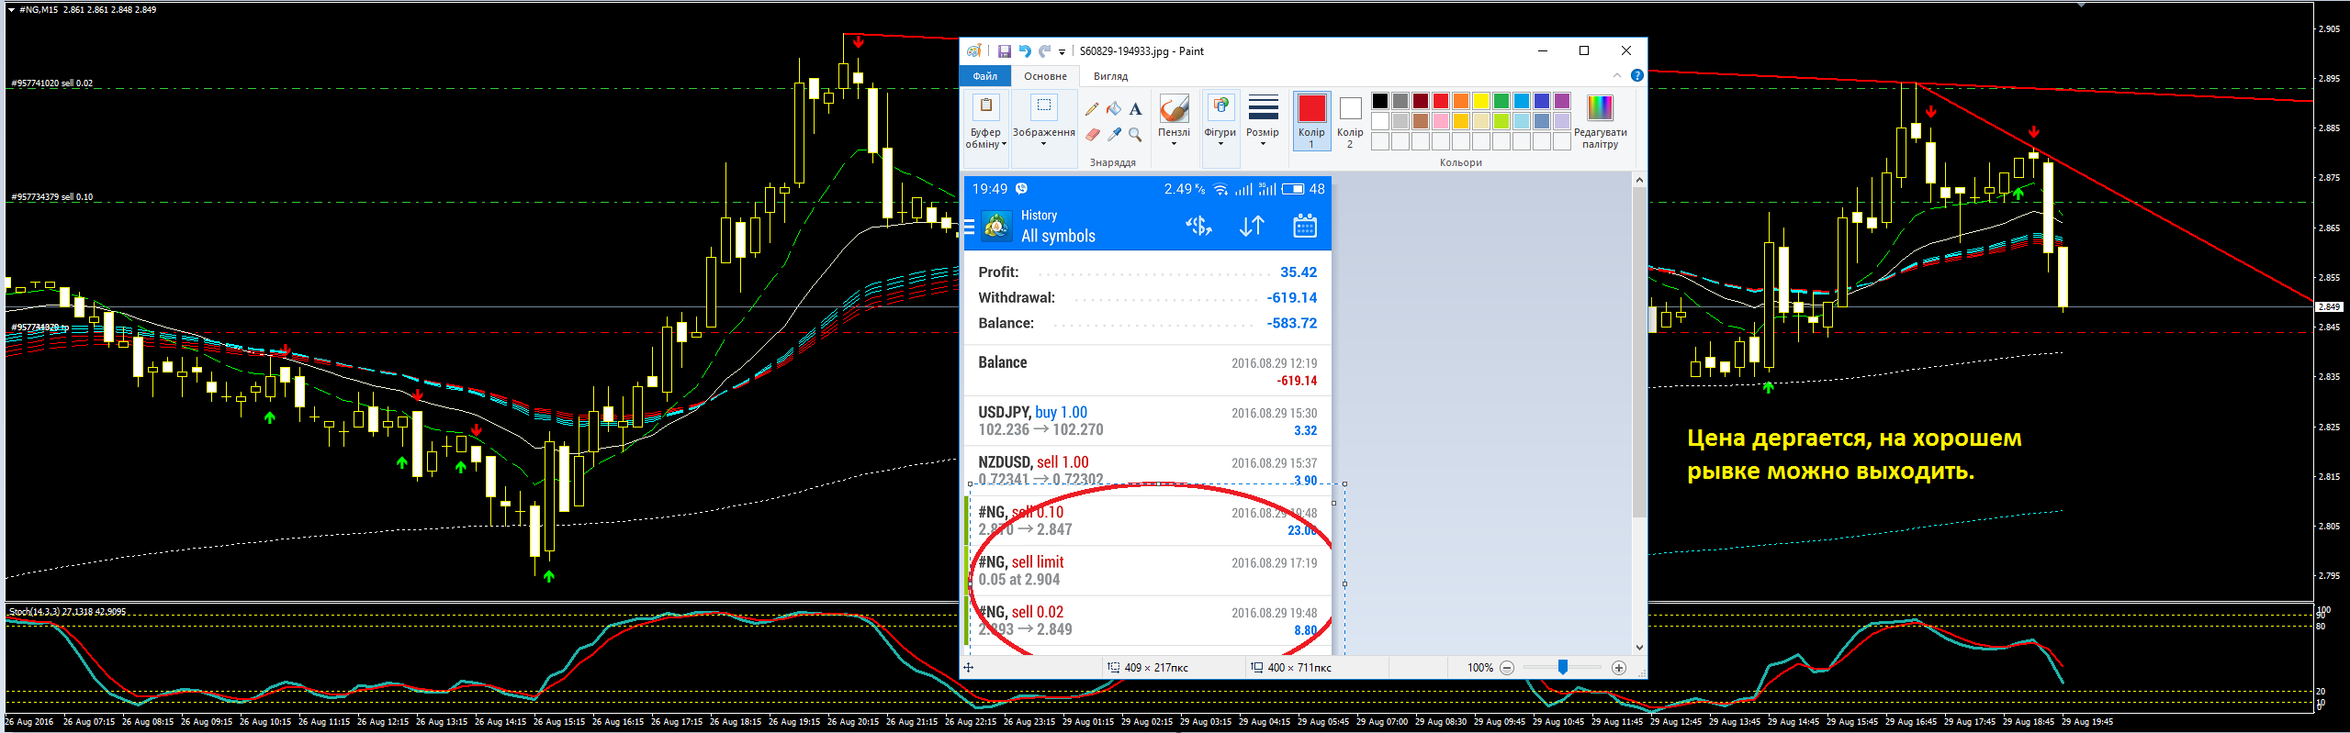Select the Text tool

1136,108
